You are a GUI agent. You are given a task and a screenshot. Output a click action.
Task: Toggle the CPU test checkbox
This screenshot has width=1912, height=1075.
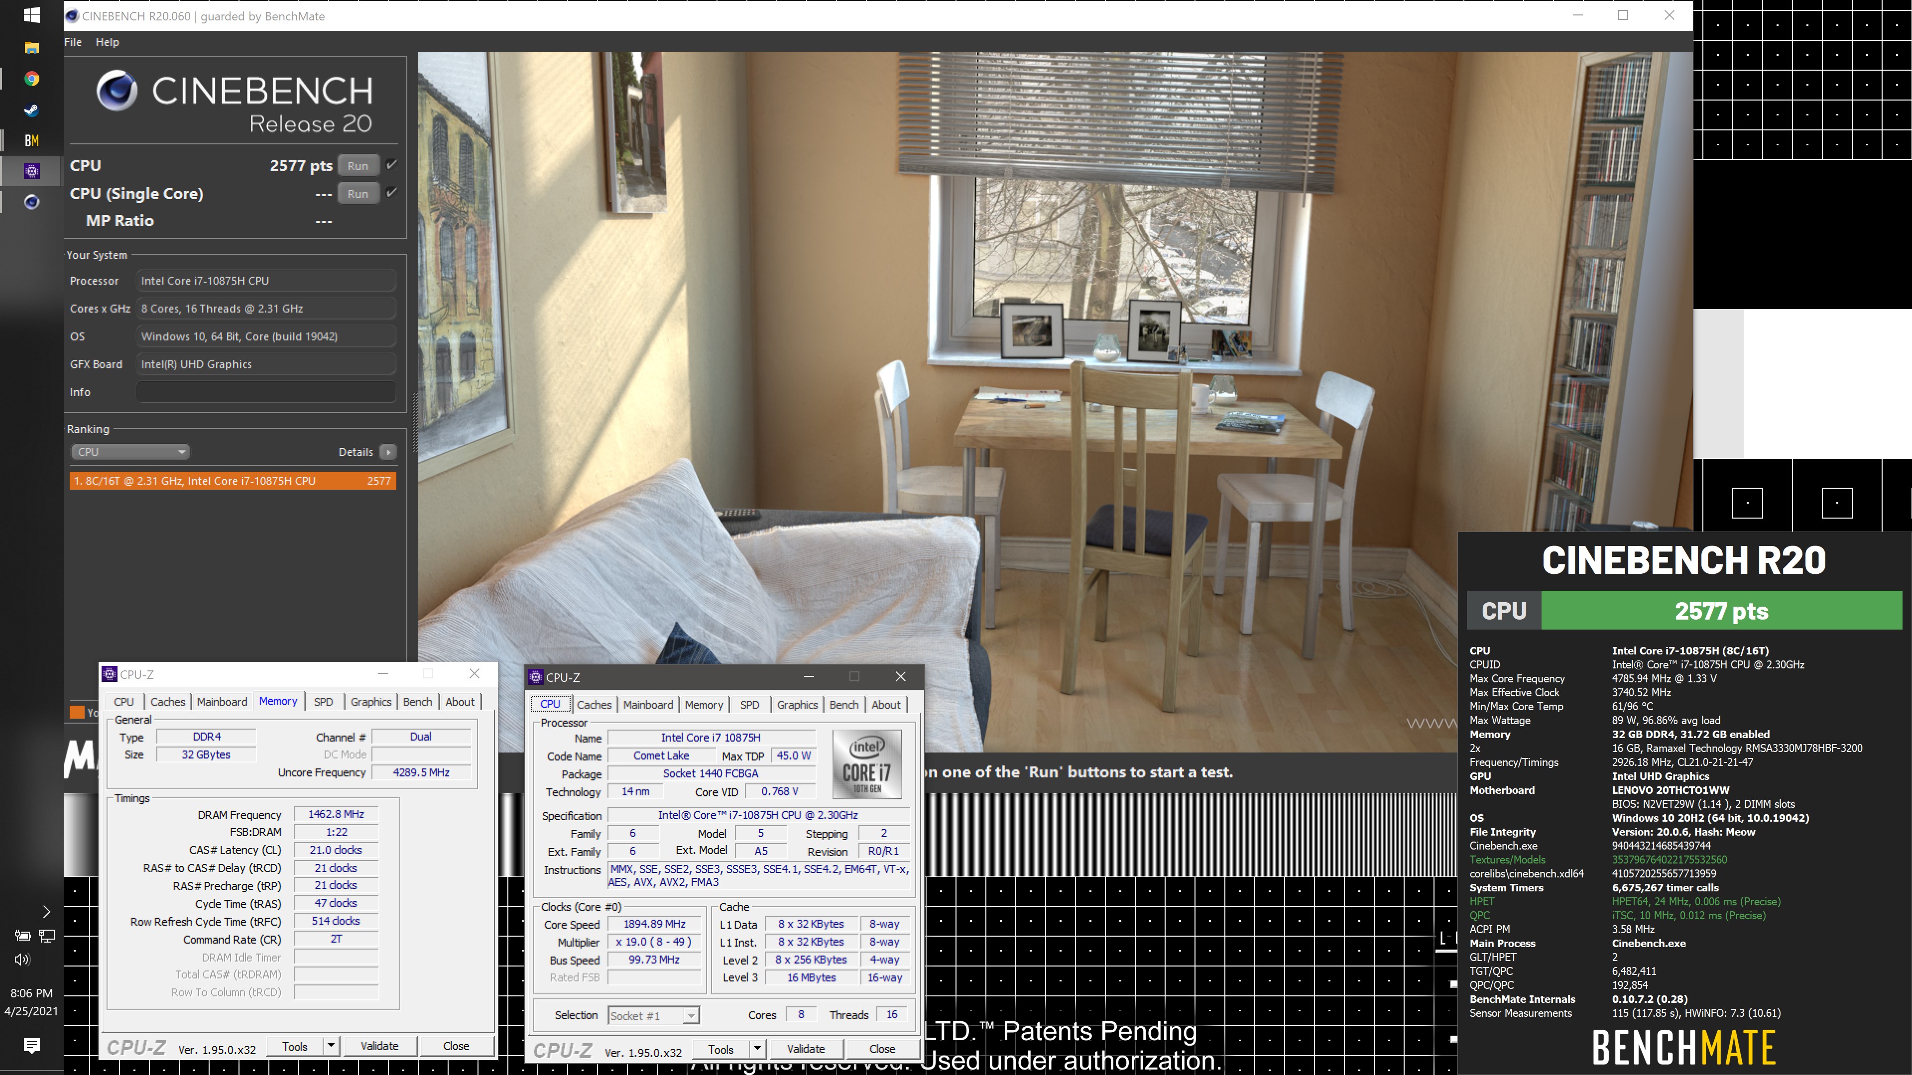click(392, 165)
